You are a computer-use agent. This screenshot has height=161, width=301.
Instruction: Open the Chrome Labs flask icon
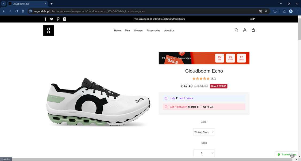[284, 11]
